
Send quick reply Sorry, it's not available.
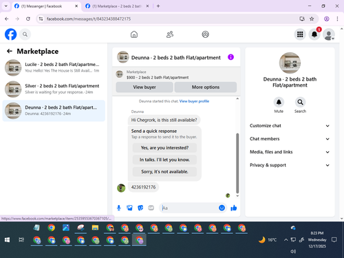tap(164, 171)
